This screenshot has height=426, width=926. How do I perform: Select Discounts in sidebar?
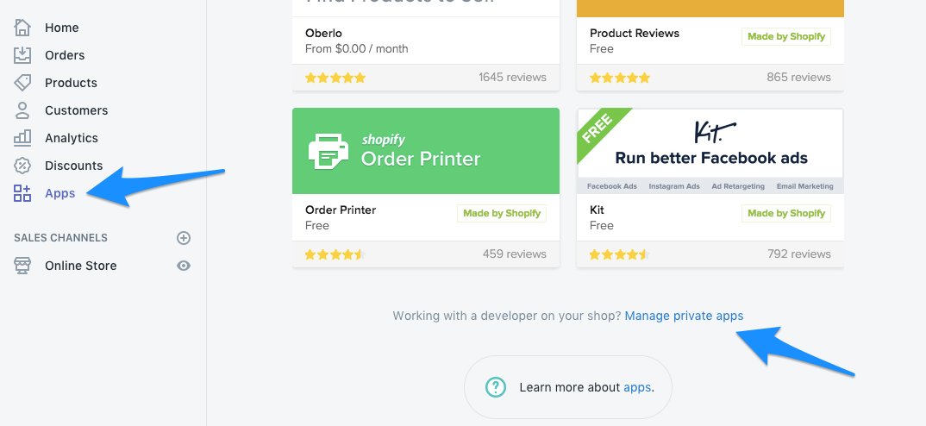tap(74, 166)
